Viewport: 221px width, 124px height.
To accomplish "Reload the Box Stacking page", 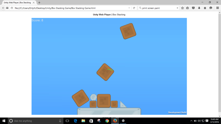I will (134, 8).
